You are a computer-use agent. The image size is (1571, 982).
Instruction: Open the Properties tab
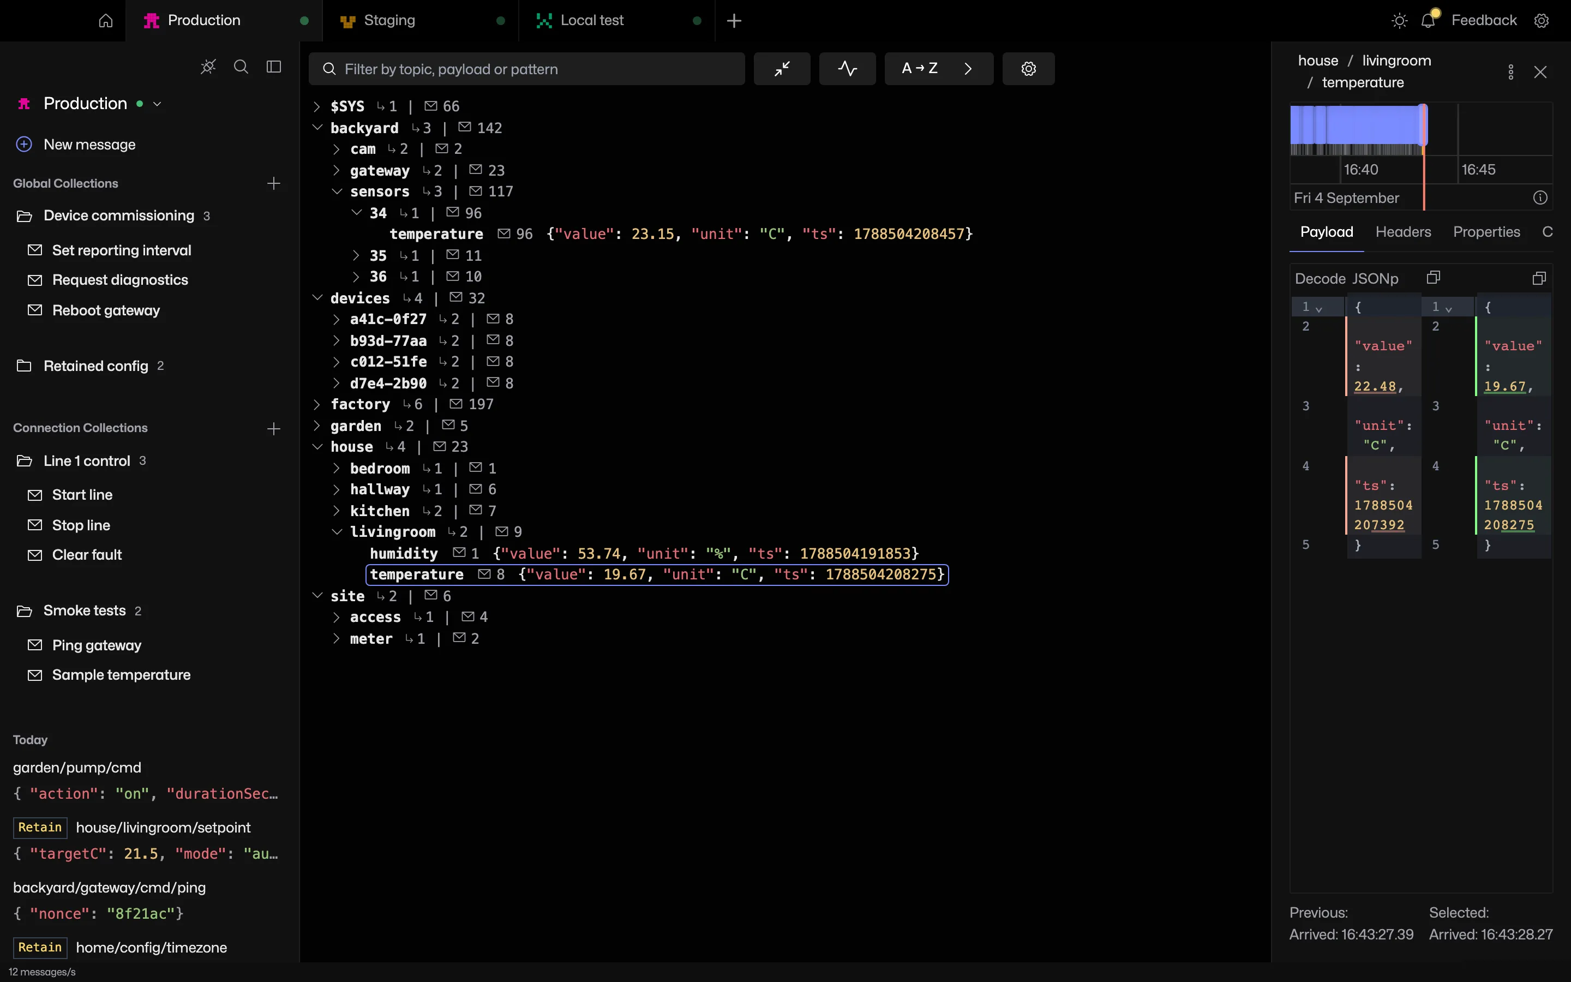point(1486,232)
